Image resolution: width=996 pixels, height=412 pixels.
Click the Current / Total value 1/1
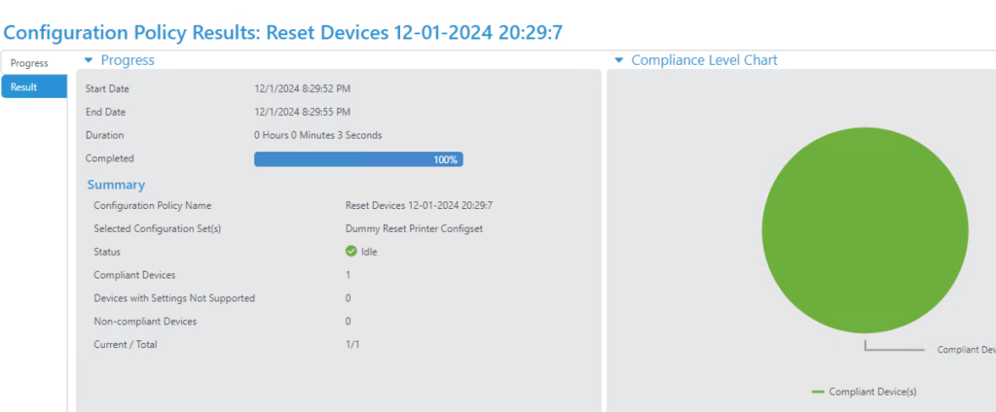pos(351,344)
